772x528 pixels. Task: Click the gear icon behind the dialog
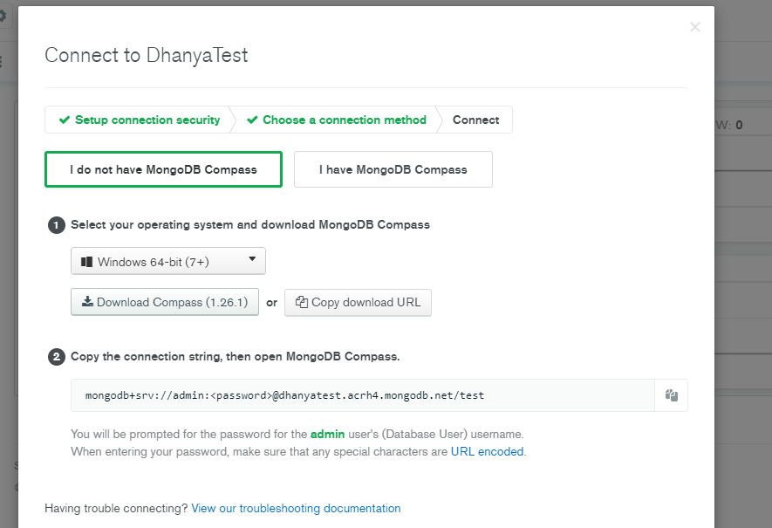pyautogui.click(x=3, y=16)
